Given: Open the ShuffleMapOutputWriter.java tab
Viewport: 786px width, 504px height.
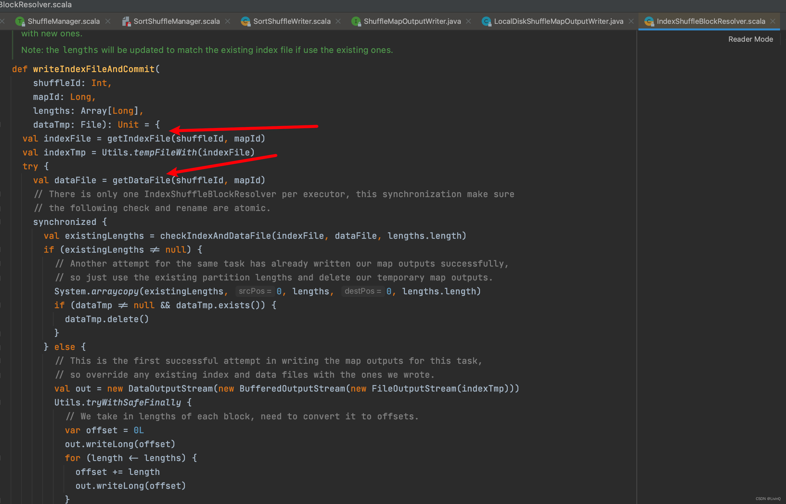Looking at the screenshot, I should point(412,21).
